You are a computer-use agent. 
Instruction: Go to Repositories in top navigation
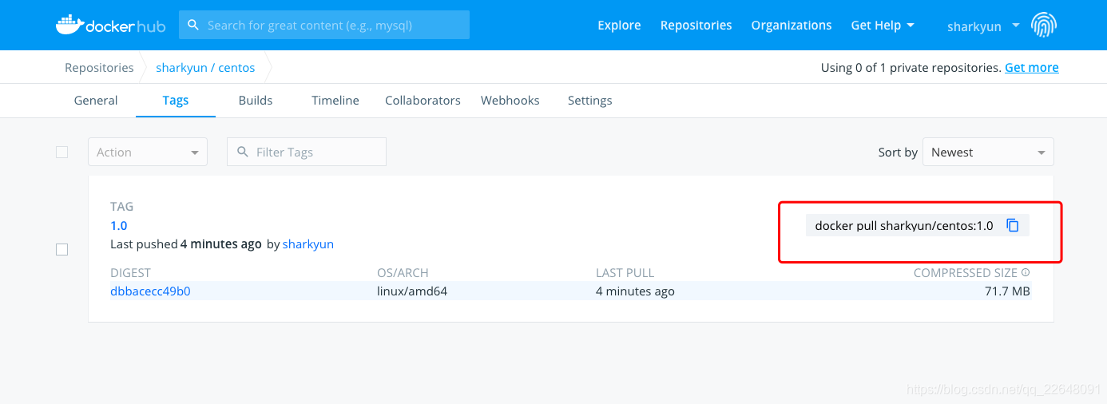(696, 26)
